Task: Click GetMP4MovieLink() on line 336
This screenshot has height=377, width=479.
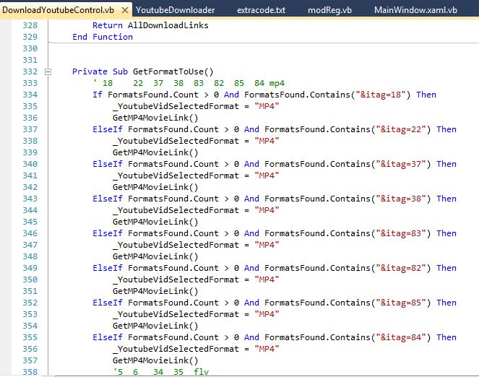Action: (x=155, y=118)
